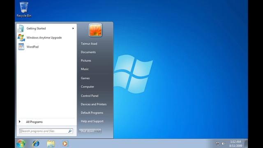Click the volume speaker tray icon
The width and height of the screenshot is (263, 148).
click(x=223, y=143)
